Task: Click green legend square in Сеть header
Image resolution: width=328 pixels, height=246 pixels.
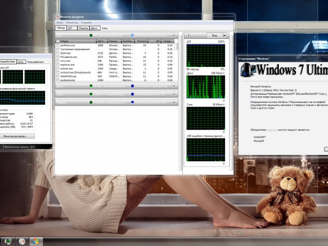Action: click(x=91, y=94)
